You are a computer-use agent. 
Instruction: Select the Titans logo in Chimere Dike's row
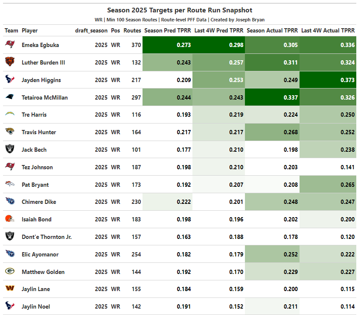pyautogui.click(x=9, y=202)
